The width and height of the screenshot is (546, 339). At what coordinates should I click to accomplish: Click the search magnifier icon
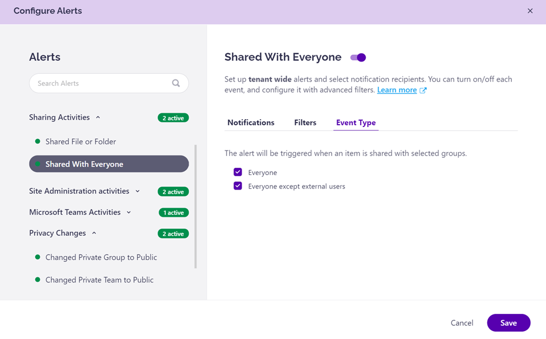[176, 83]
